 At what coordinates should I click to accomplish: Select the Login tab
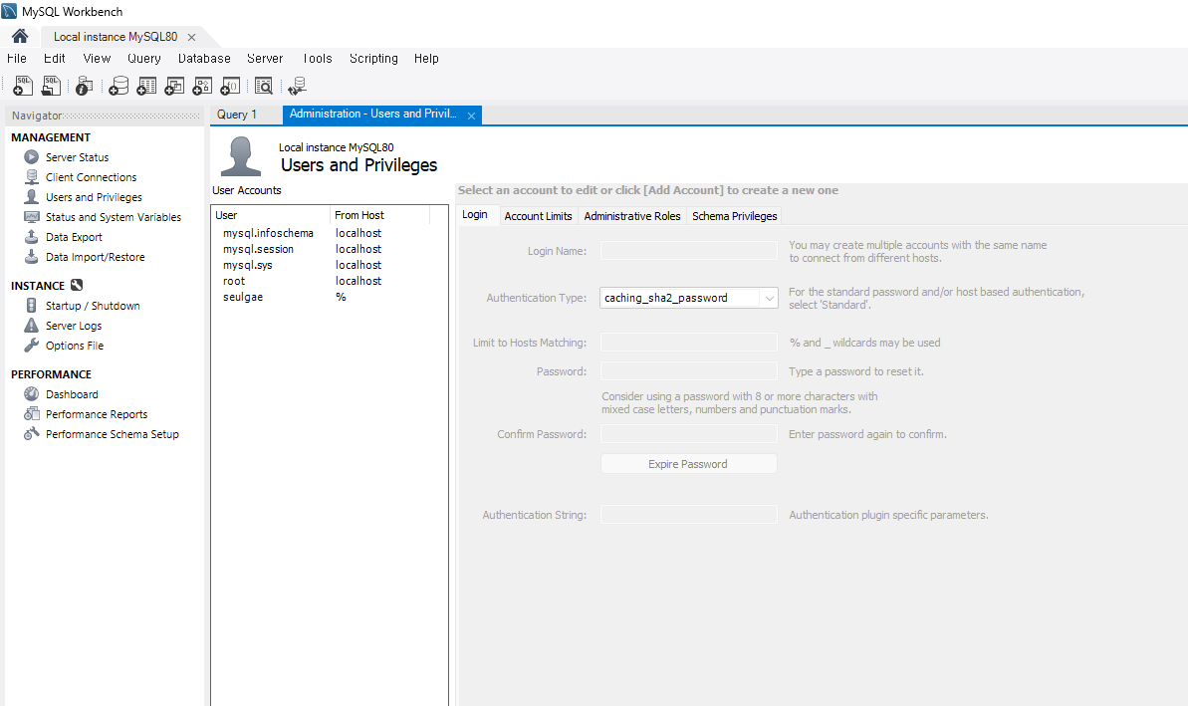point(475,214)
